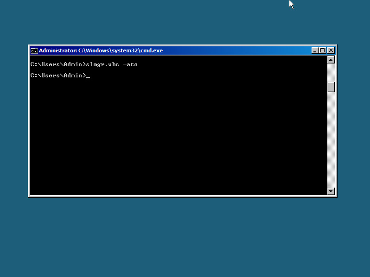Minimize the Administrator cmd.exe window
Viewport: 370px width, 277px height.
click(x=315, y=50)
